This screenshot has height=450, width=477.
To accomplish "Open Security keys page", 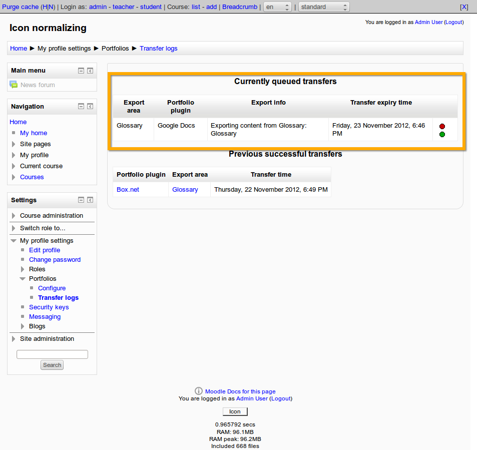I will click(x=49, y=307).
